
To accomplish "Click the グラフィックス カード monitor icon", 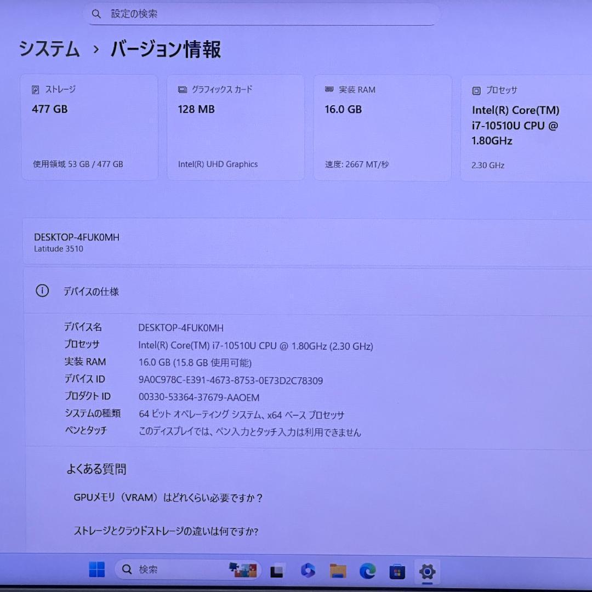I will [x=183, y=90].
